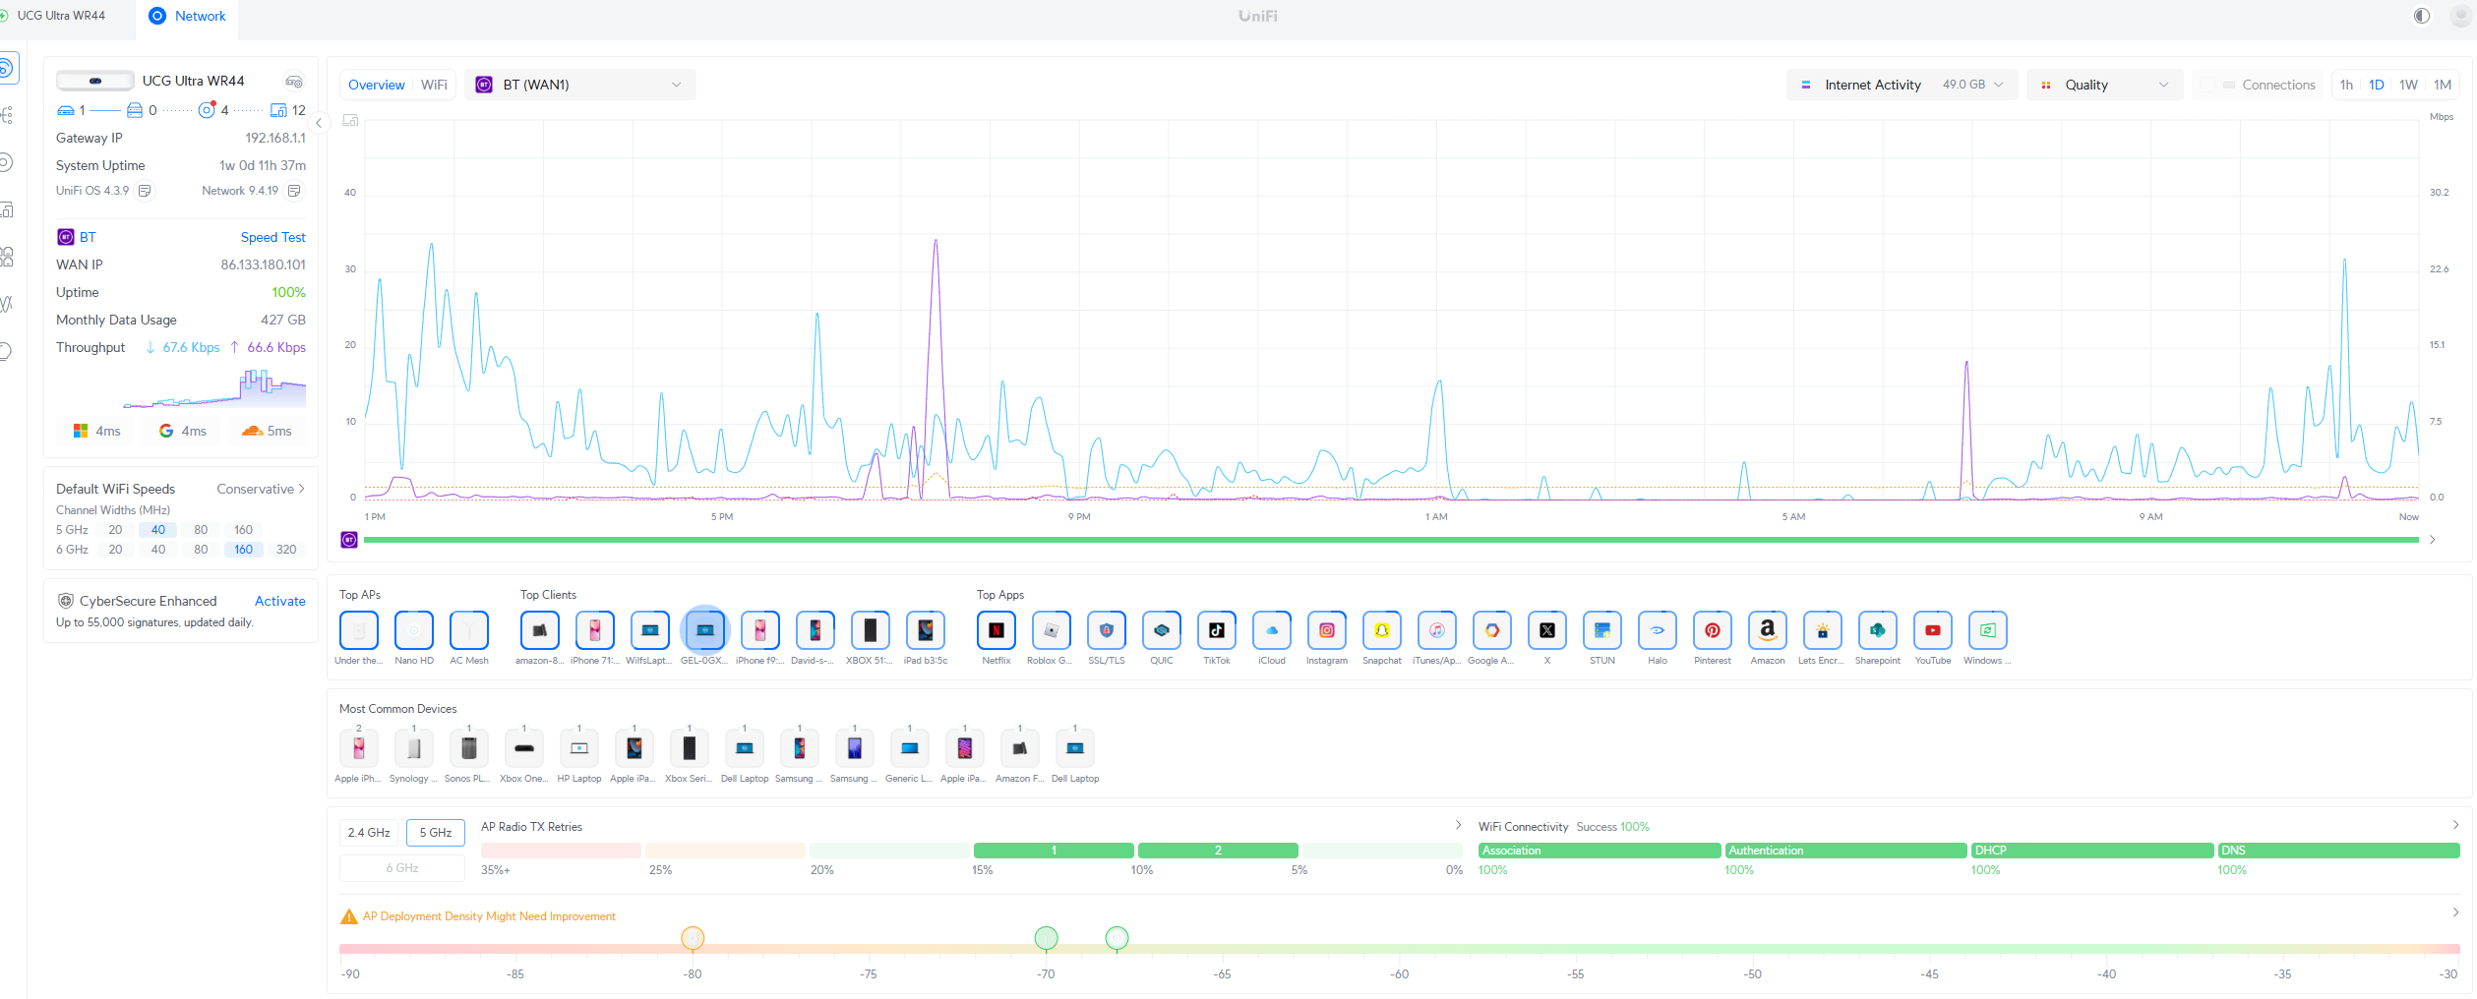Expand the Internet Activity dropdown
Screen dimensions: 2477x999
click(1901, 85)
